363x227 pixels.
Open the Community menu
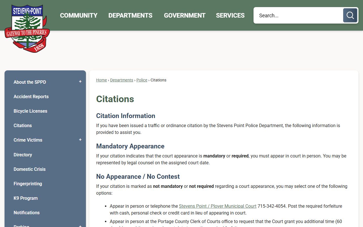tap(79, 15)
